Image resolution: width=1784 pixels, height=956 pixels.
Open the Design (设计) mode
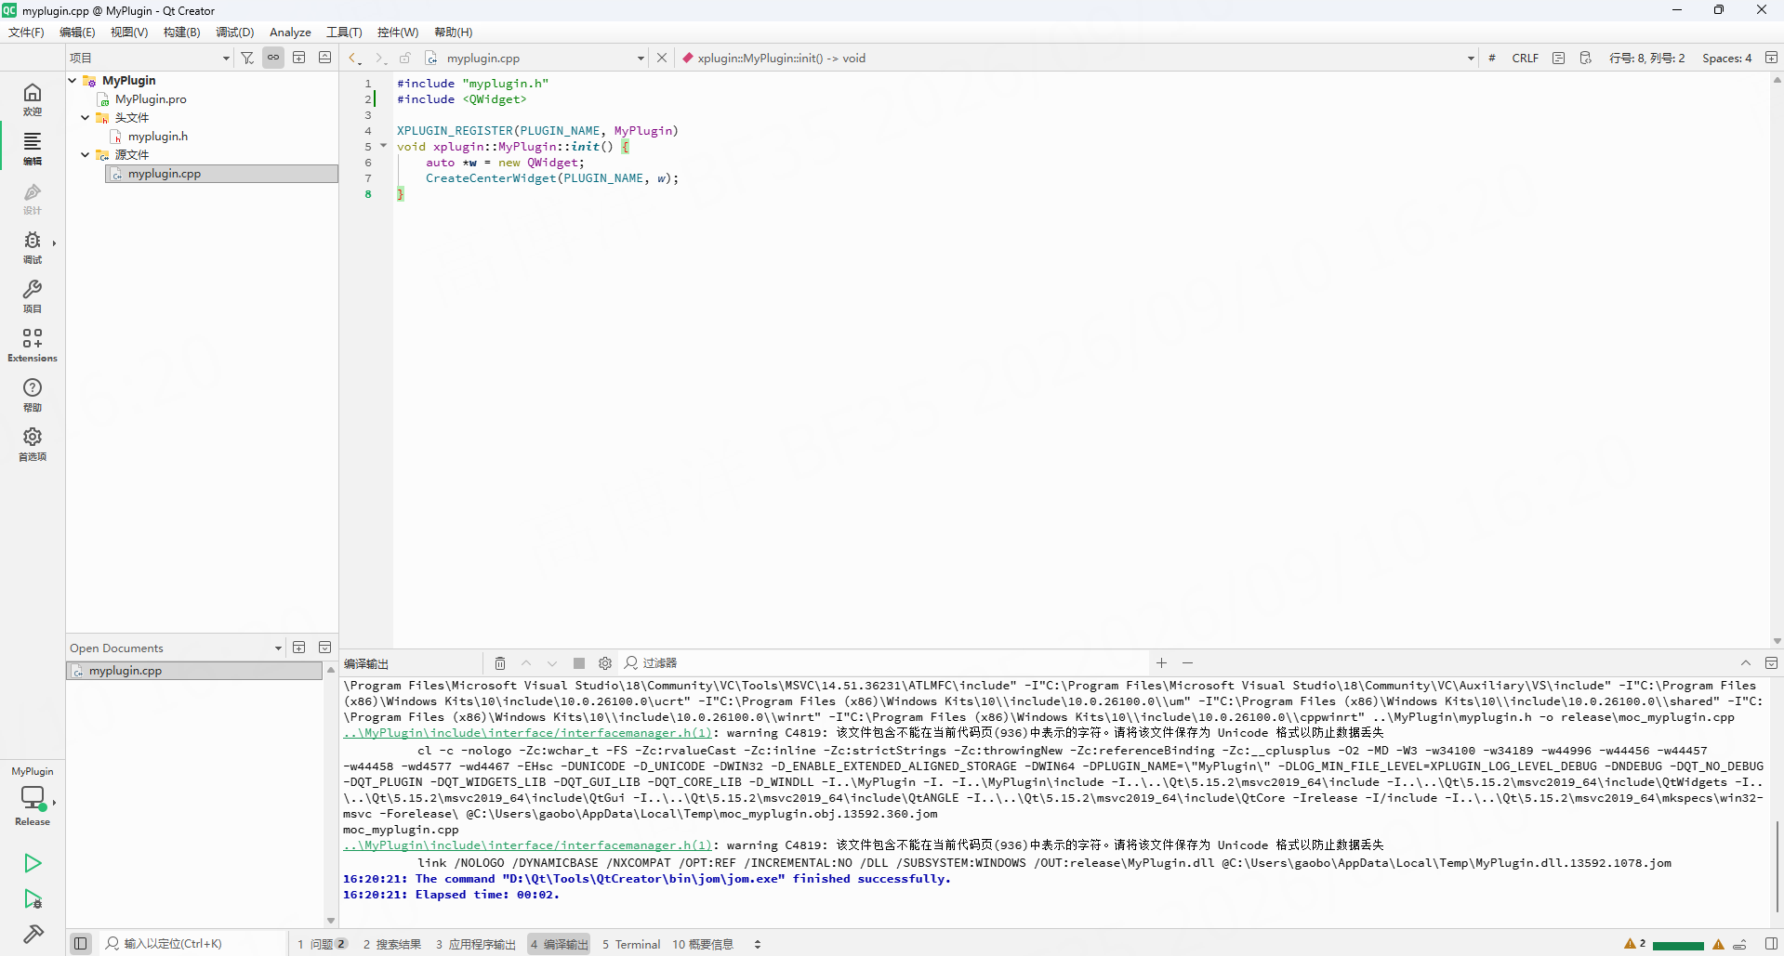(33, 198)
